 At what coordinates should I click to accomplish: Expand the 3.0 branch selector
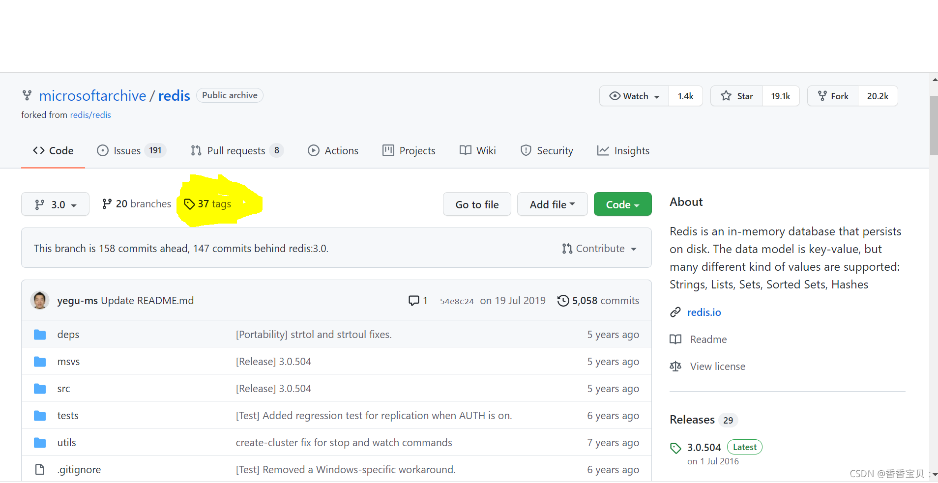coord(55,204)
